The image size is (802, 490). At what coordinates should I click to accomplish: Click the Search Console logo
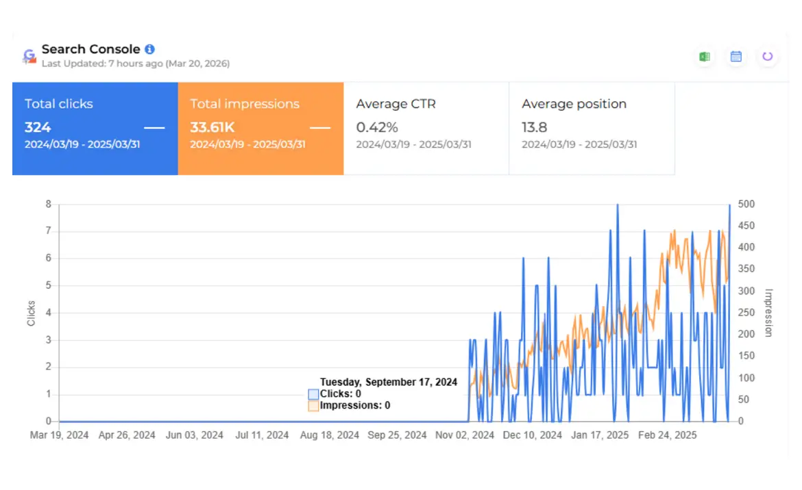point(28,55)
